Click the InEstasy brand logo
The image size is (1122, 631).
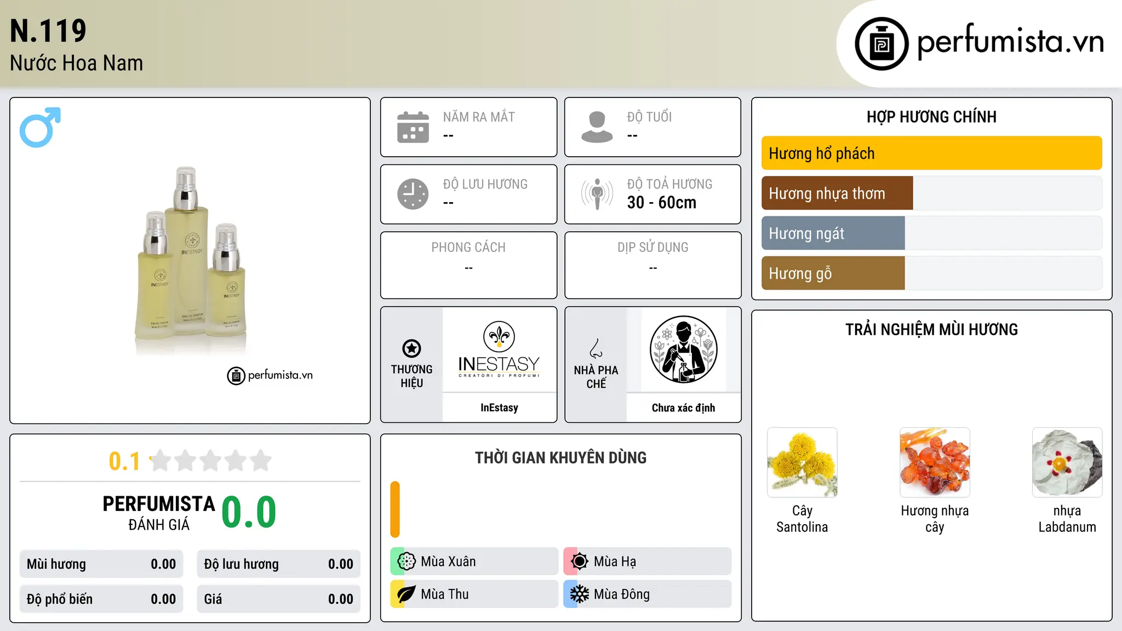point(499,350)
